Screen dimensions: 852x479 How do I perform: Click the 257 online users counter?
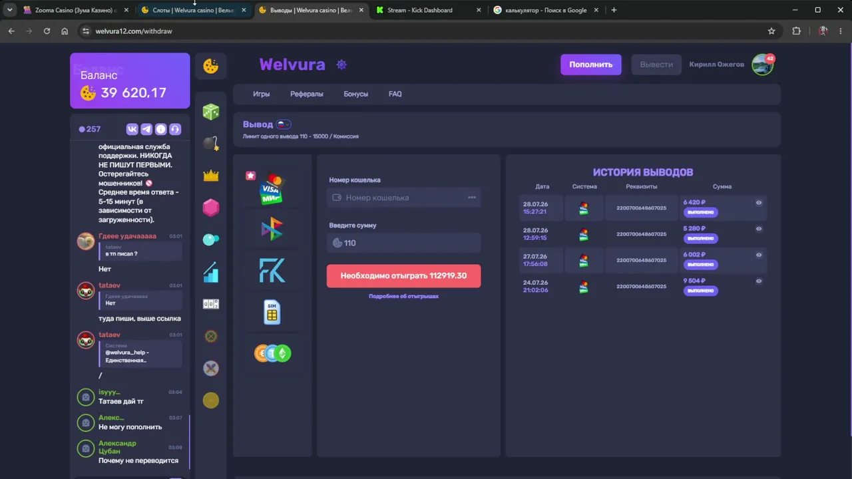[90, 129]
